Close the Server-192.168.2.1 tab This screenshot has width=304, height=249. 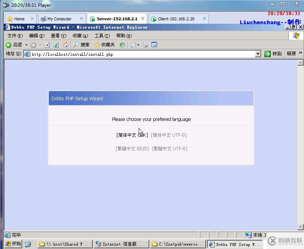[143, 18]
